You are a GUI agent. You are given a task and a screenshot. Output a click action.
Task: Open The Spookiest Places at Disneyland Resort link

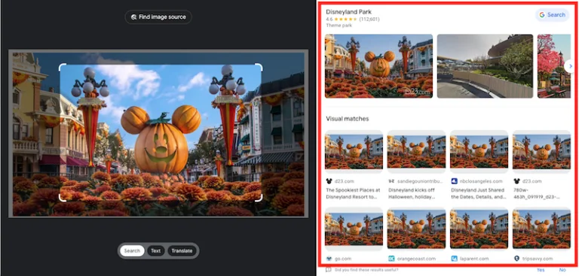coord(353,194)
